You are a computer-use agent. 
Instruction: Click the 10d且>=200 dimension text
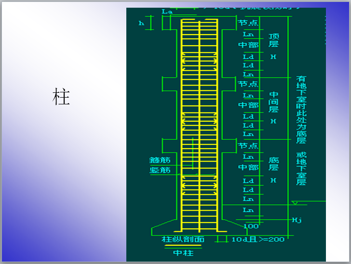tap(258, 239)
